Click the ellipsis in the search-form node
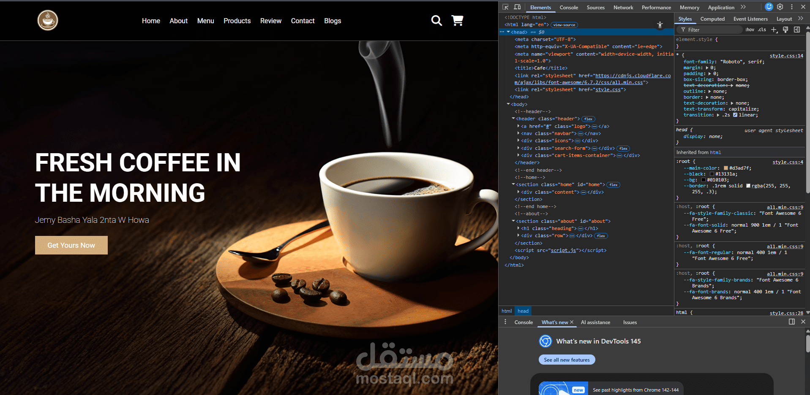Viewport: 810px width, 395px height. 595,149
